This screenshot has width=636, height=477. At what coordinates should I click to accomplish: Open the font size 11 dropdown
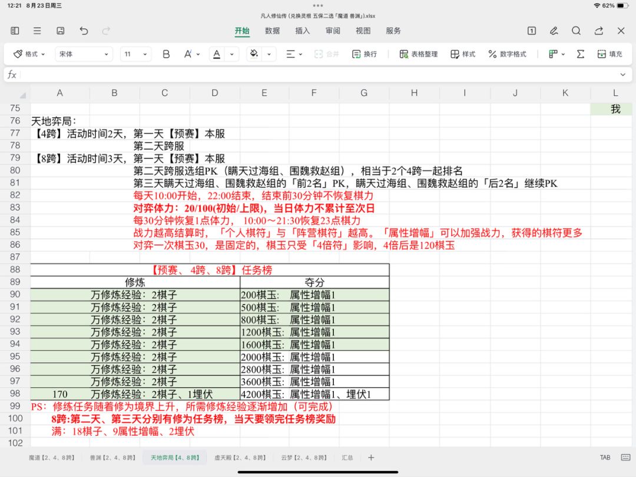point(136,54)
